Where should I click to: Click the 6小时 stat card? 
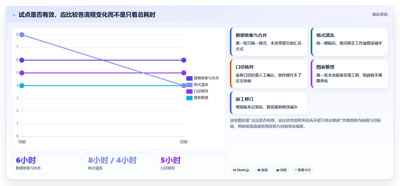(x=46, y=163)
